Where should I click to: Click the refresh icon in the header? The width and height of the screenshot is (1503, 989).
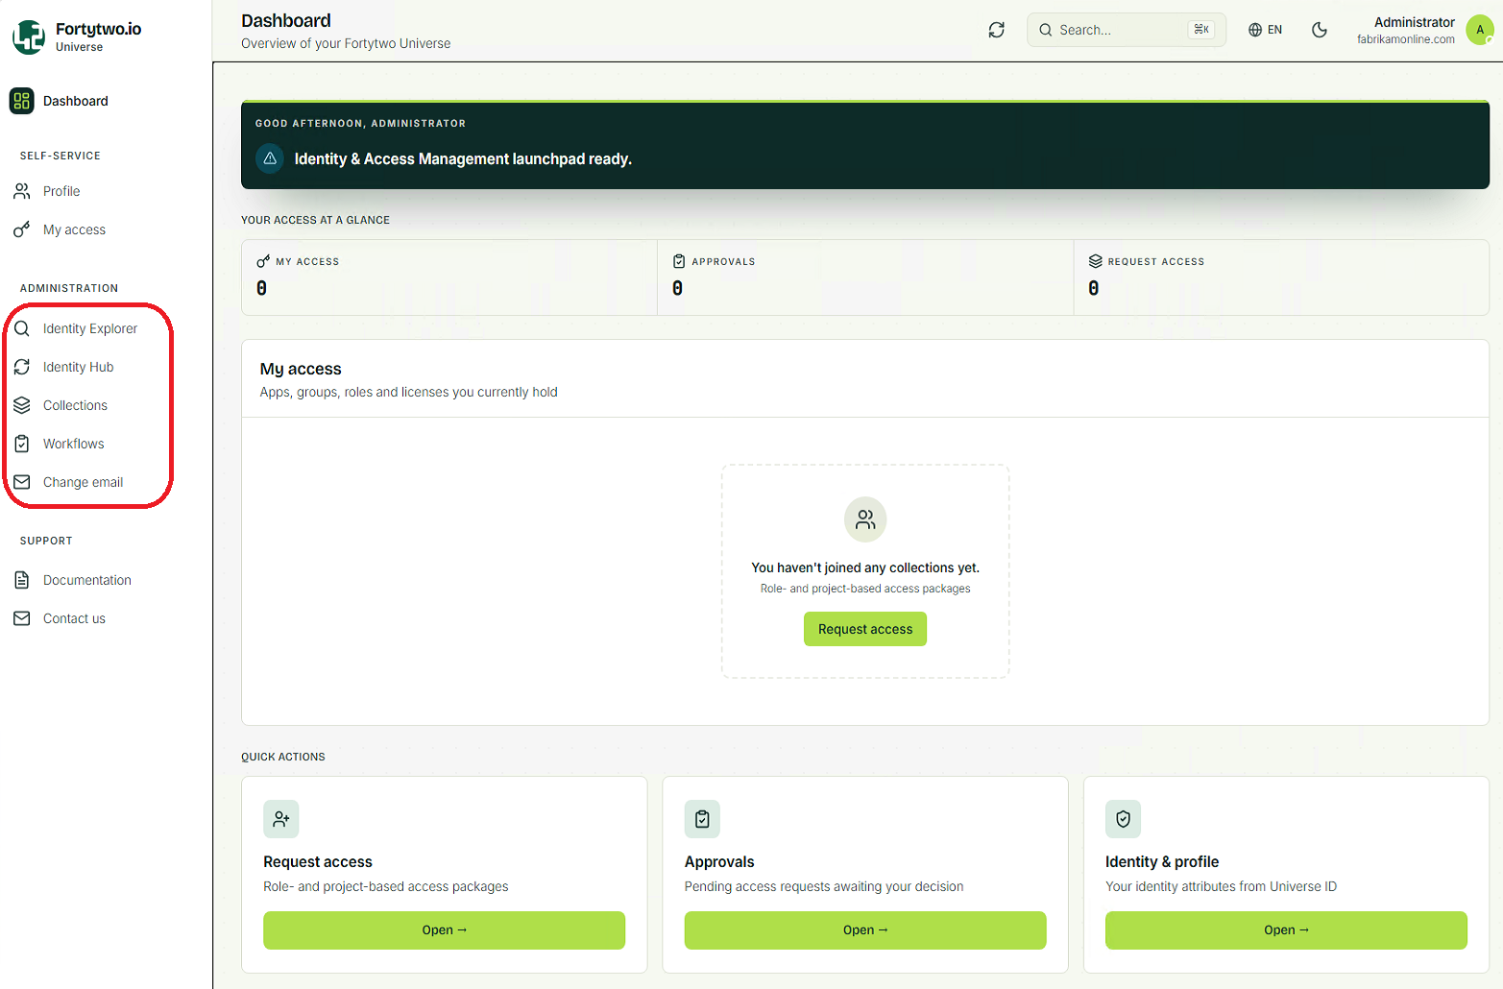997,30
